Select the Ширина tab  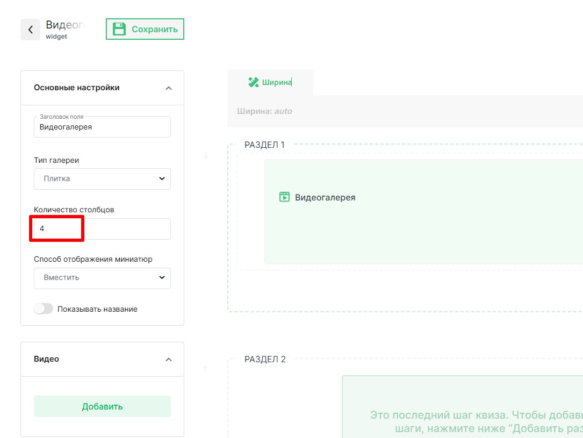coord(270,82)
